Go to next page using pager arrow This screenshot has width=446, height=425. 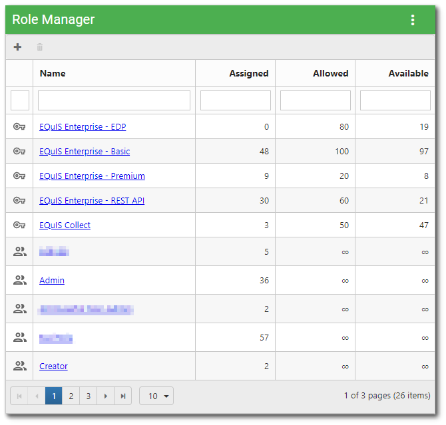[x=106, y=396]
